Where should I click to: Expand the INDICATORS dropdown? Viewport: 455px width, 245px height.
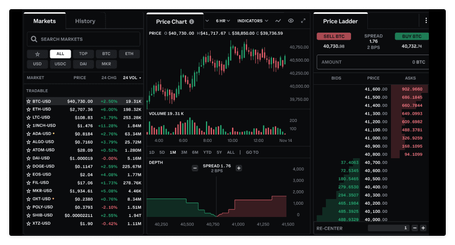(x=253, y=21)
